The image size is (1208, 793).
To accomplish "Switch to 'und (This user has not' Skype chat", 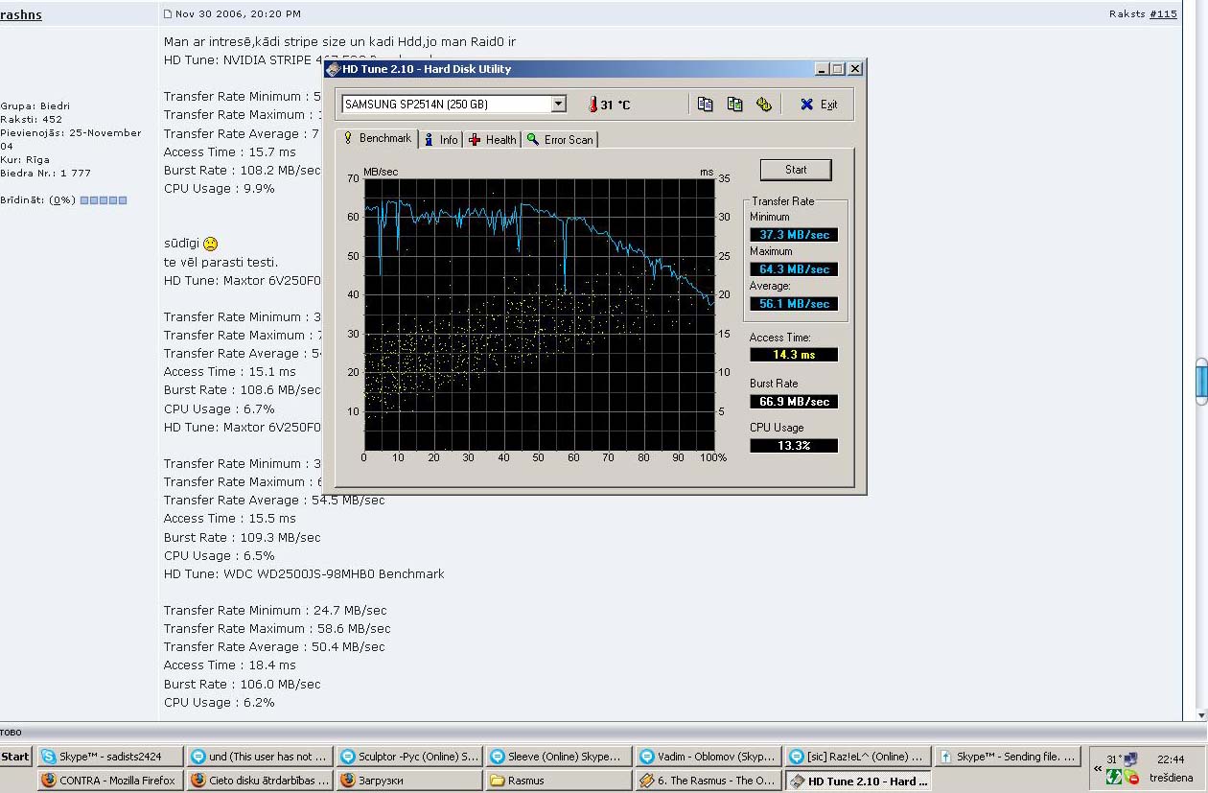I will click(x=259, y=757).
